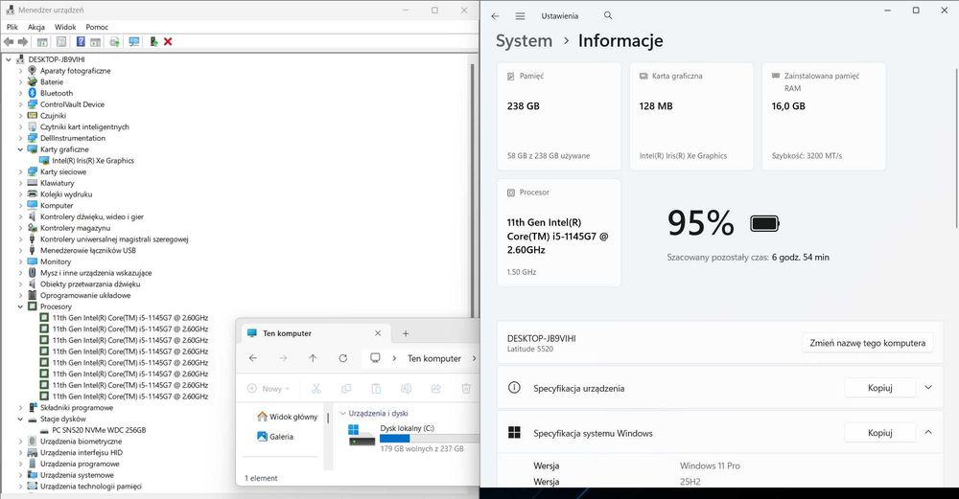Click the Back arrow in Device Manager toolbar
959x499 pixels.
[x=9, y=41]
